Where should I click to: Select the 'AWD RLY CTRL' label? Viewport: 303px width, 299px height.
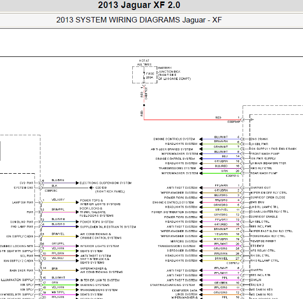coord(261,168)
